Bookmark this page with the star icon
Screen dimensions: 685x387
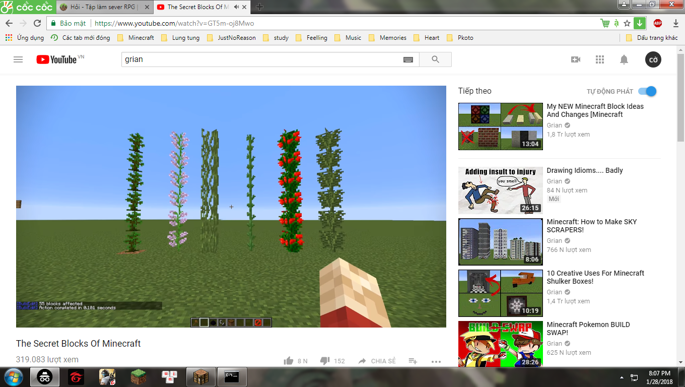point(627,23)
